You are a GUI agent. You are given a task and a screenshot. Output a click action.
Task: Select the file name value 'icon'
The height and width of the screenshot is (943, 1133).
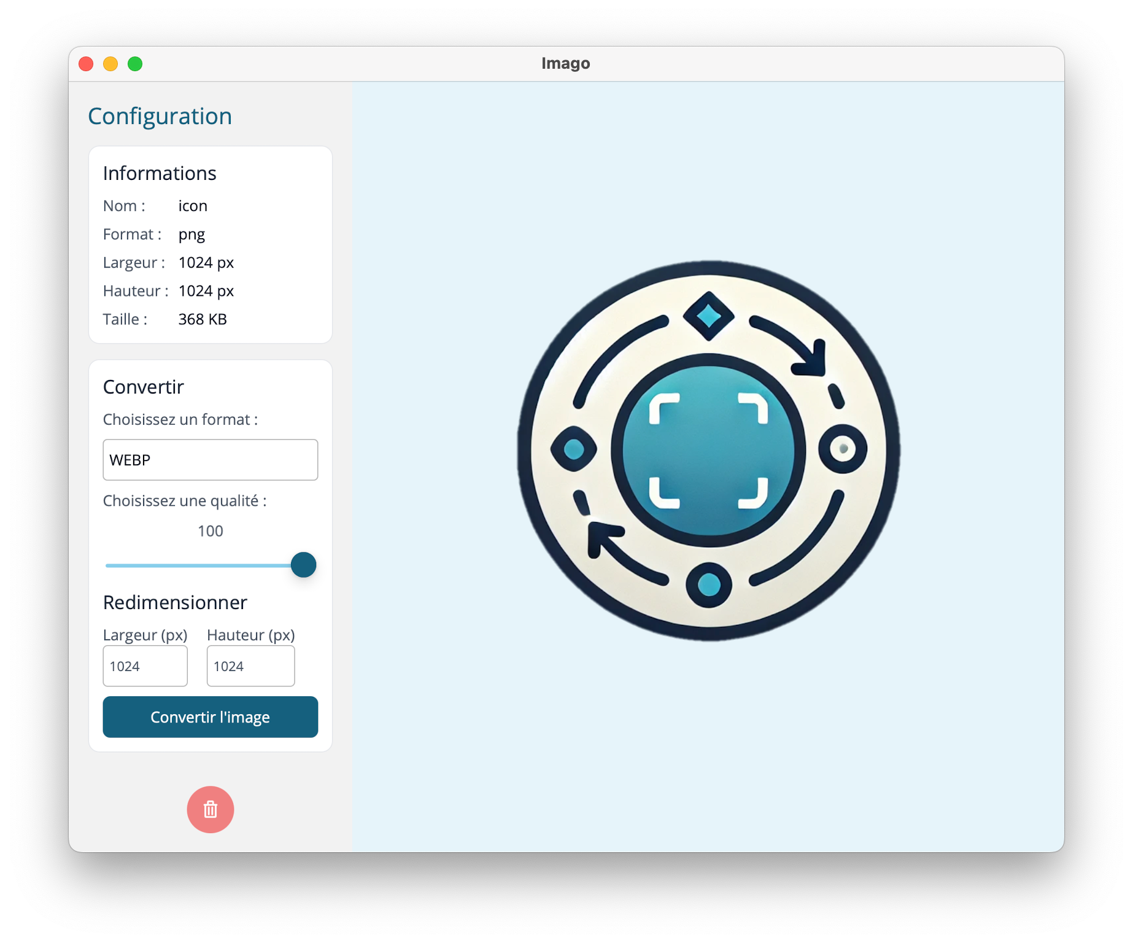click(x=193, y=206)
